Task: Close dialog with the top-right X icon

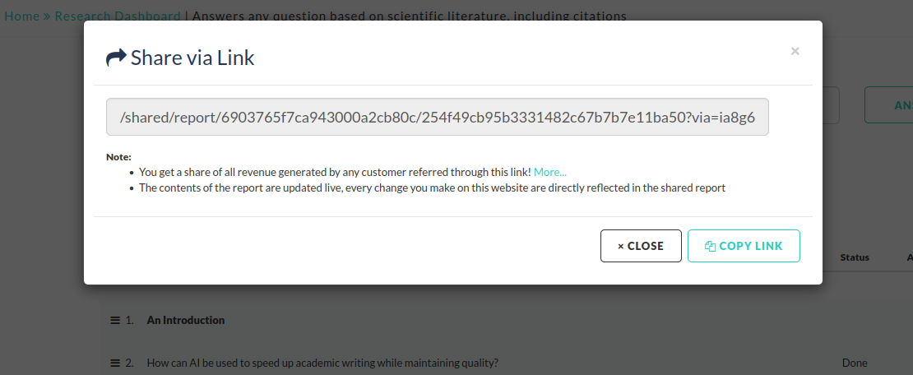Action: coord(795,51)
